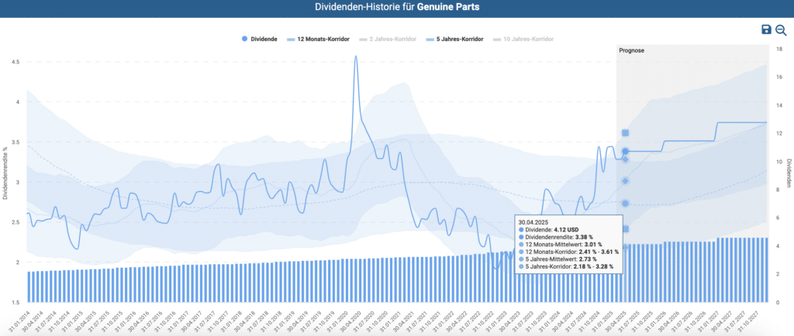
Task: Toggle the Dividende legend series
Action: point(259,39)
